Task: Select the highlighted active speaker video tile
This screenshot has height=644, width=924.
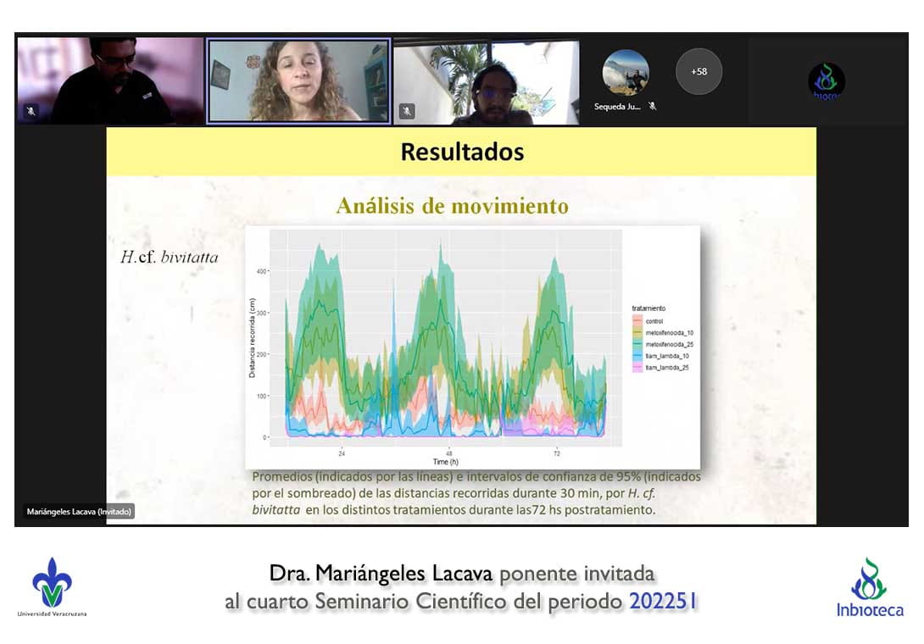Action: pos(298,80)
